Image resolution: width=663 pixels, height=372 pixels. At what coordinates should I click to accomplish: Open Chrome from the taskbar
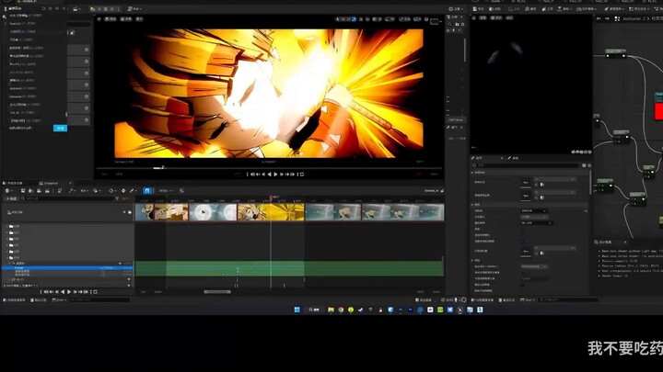pyautogui.click(x=341, y=310)
